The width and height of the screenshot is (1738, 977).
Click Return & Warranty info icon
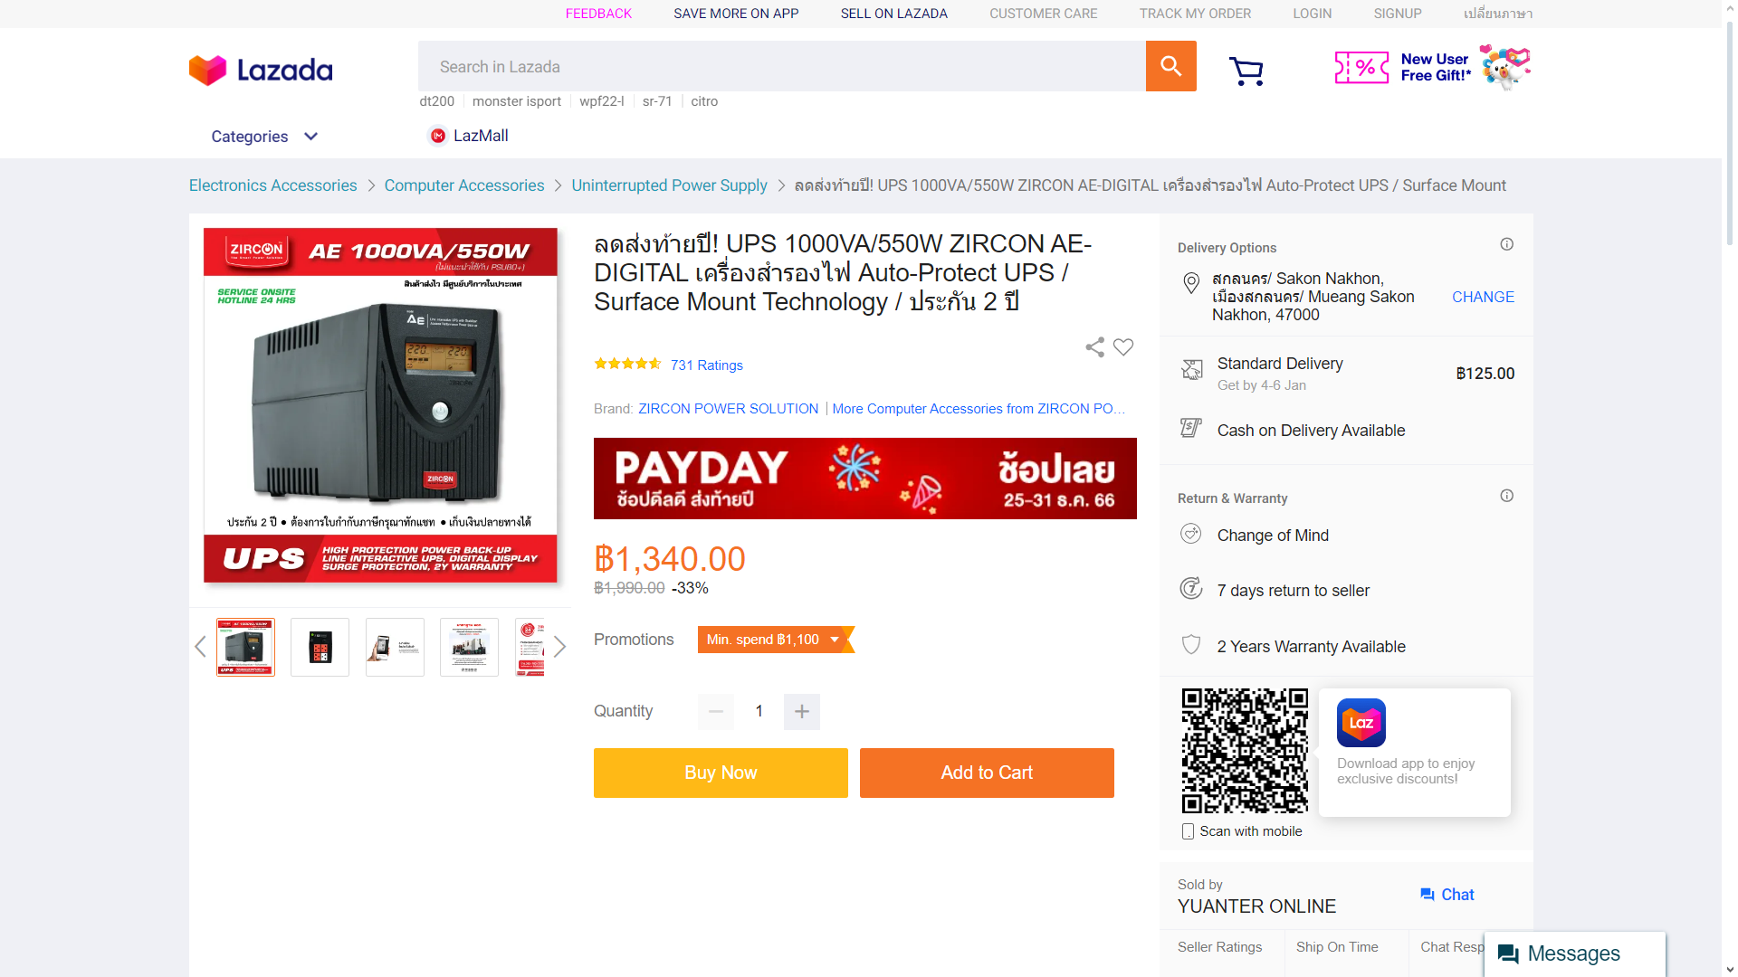(1507, 496)
